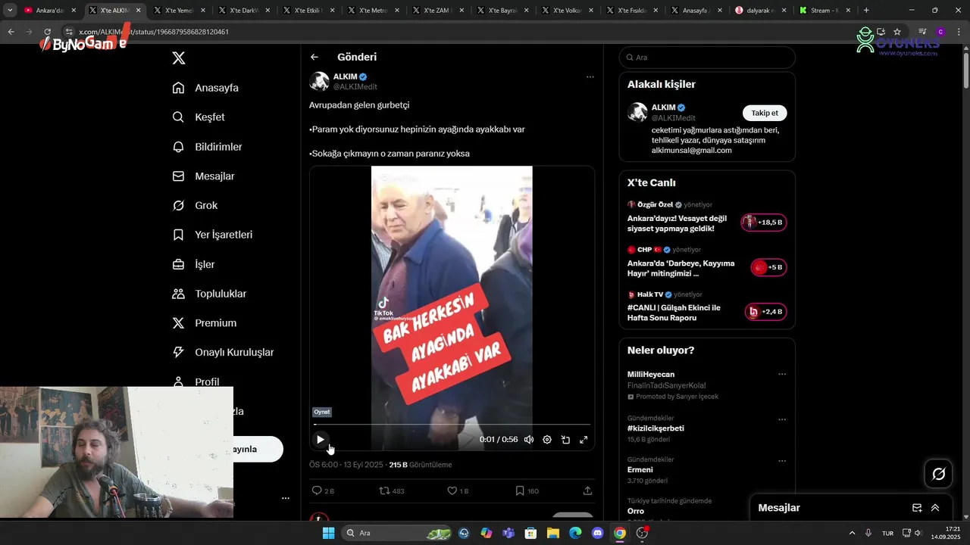Click the Ara search field on X

point(707,58)
